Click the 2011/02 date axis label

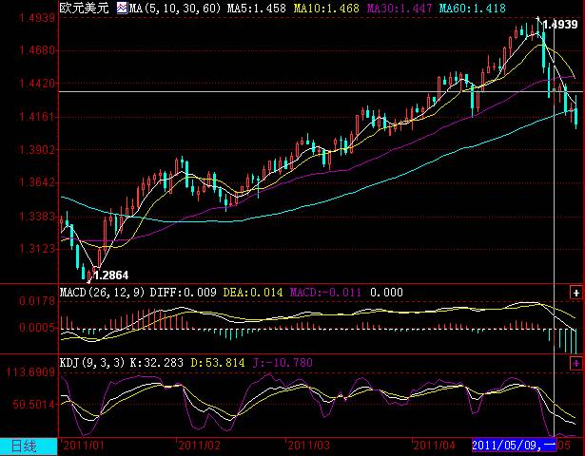click(199, 446)
